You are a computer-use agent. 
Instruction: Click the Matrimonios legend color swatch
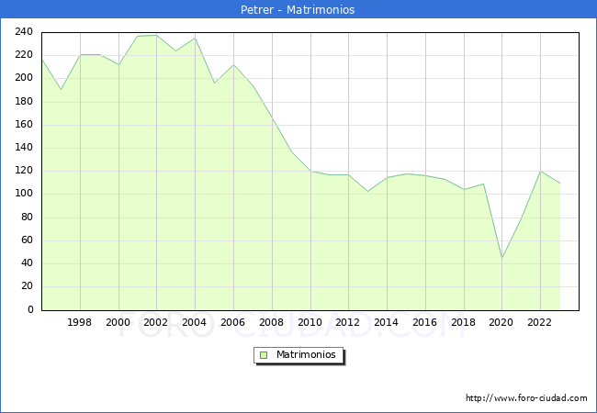(x=264, y=355)
